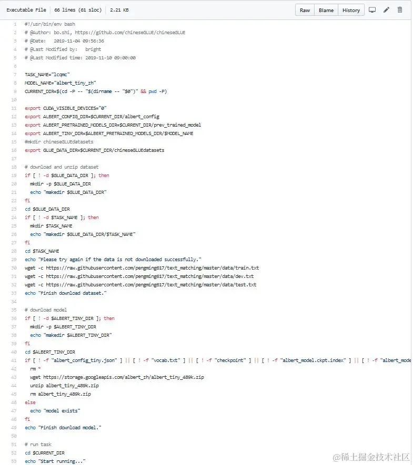Open the Blame view

coord(326,10)
